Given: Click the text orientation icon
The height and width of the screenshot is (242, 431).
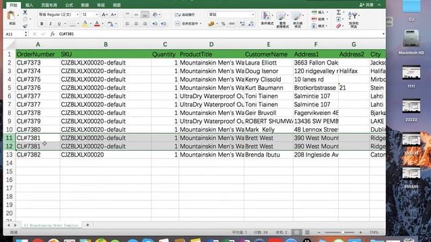Looking at the screenshot, I should pyautogui.click(x=156, y=15).
